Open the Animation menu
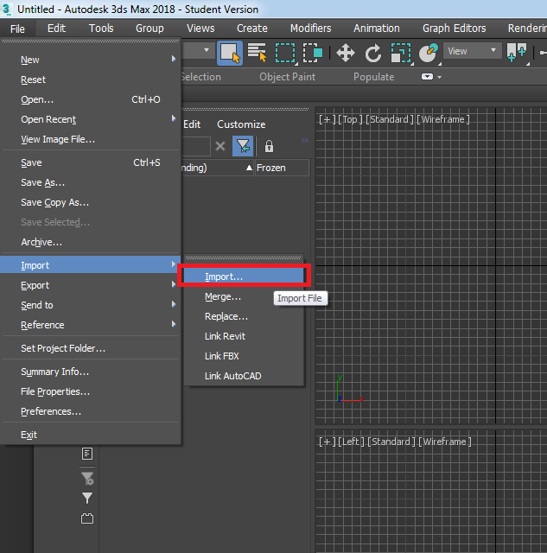 [377, 29]
